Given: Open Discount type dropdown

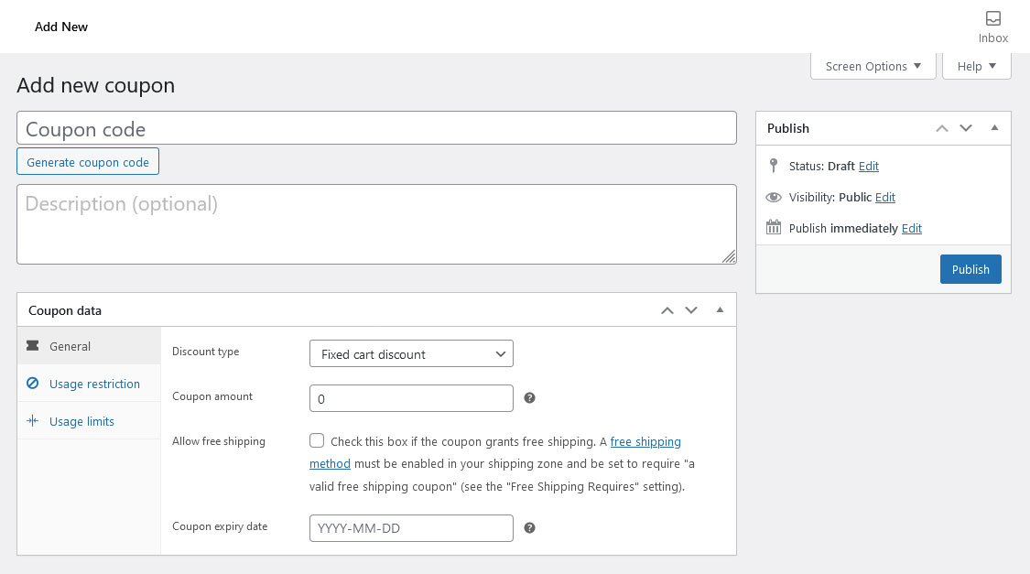Looking at the screenshot, I should [x=411, y=354].
